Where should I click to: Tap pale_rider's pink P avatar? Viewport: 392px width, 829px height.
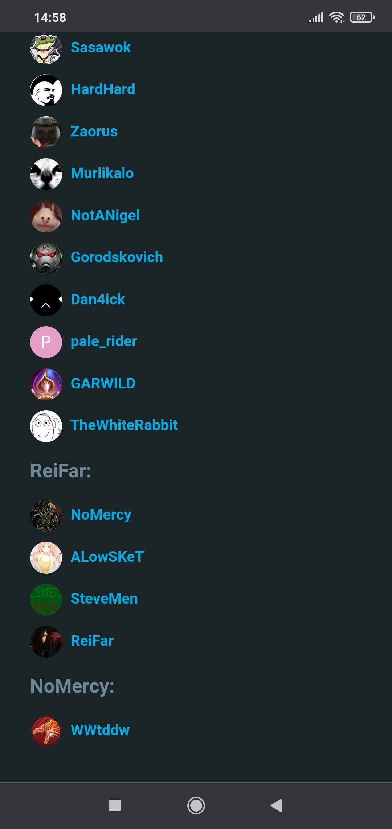(46, 342)
